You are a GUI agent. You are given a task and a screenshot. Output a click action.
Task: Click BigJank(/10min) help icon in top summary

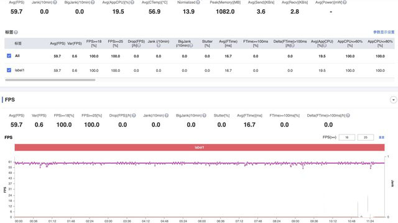(93, 2)
